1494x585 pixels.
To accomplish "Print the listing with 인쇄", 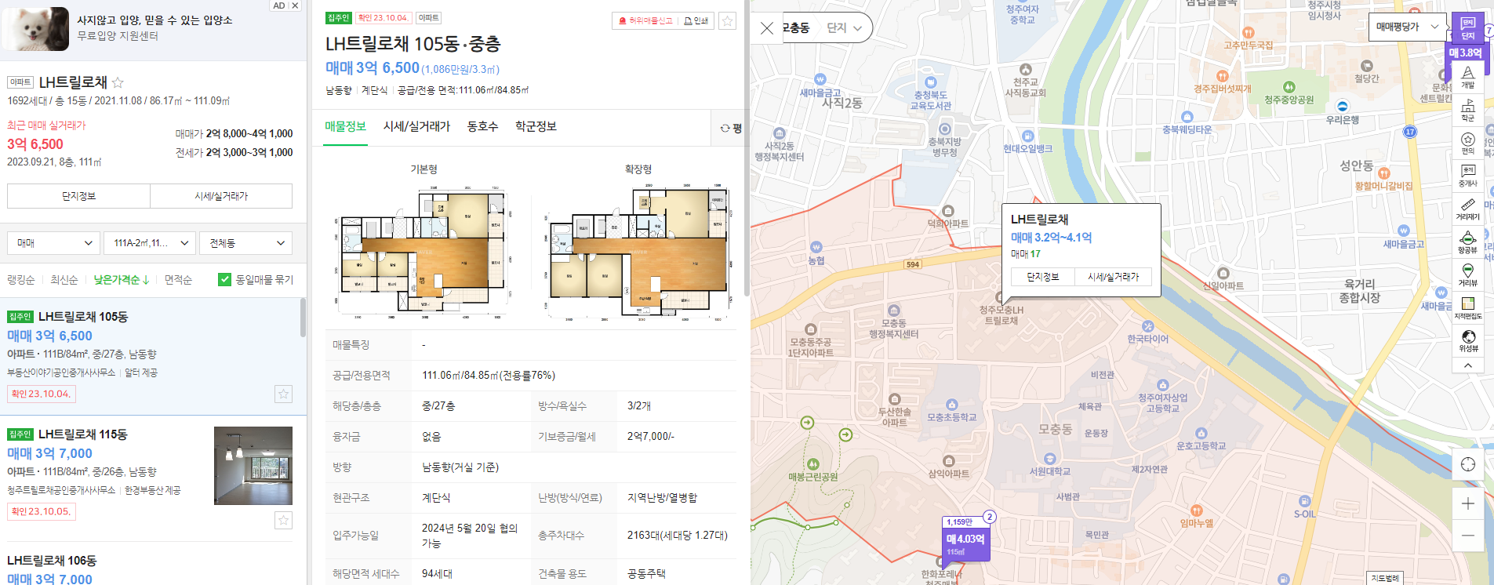I will pos(696,21).
